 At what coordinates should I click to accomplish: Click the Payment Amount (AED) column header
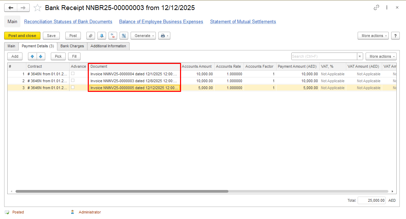click(298, 67)
